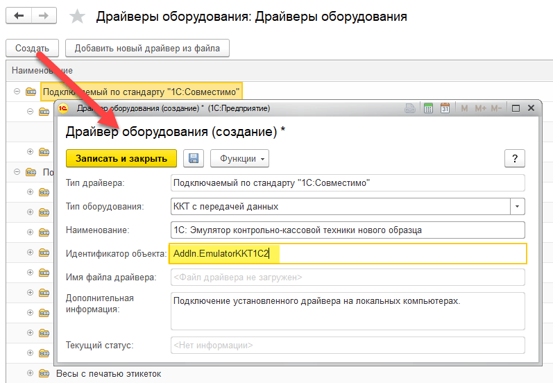
Task: Click folder icon beside Весы с печатью этикеток
Action: (x=44, y=373)
